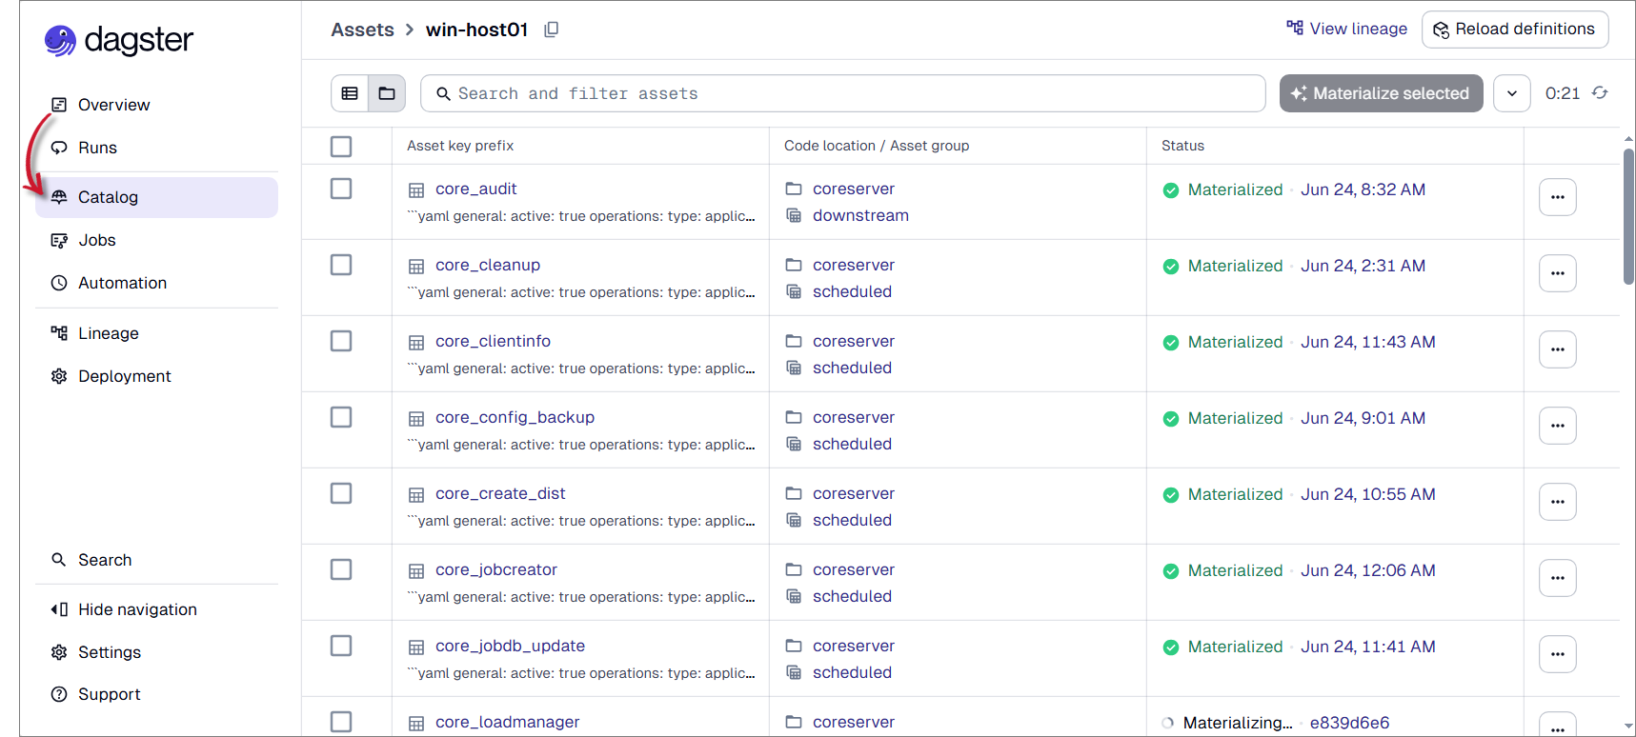Check the core_cleanup row checkbox
Image resolution: width=1636 pixels, height=737 pixels.
pyautogui.click(x=341, y=265)
